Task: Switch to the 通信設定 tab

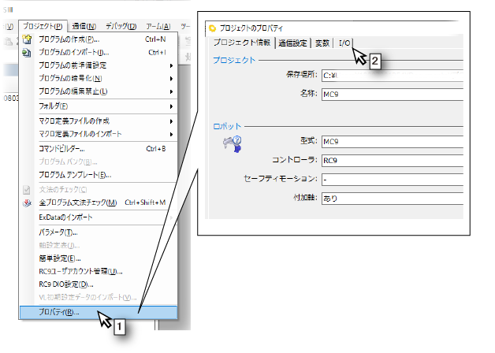Action: [x=293, y=43]
